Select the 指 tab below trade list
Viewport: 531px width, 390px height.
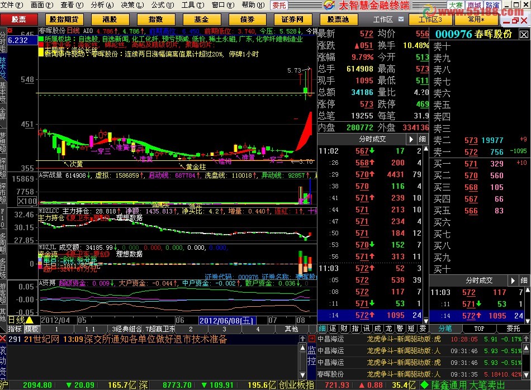point(355,329)
